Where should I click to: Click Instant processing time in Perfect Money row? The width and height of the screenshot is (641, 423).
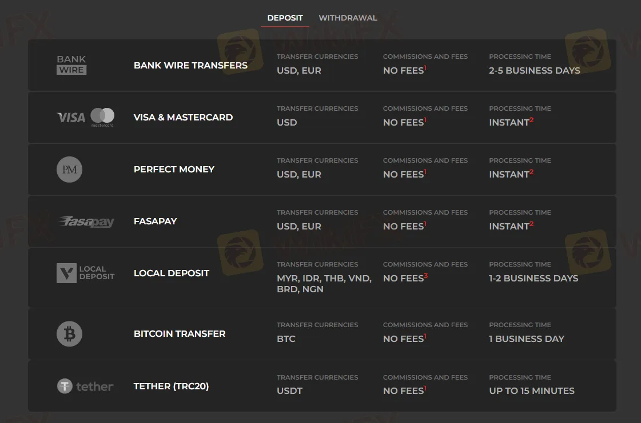[x=511, y=174]
